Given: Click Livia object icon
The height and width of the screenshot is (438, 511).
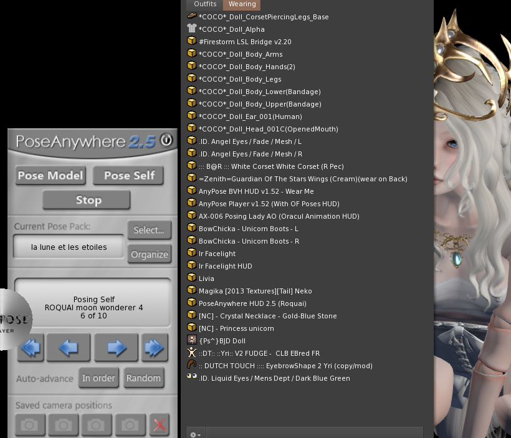Looking at the screenshot, I should click(x=192, y=277).
